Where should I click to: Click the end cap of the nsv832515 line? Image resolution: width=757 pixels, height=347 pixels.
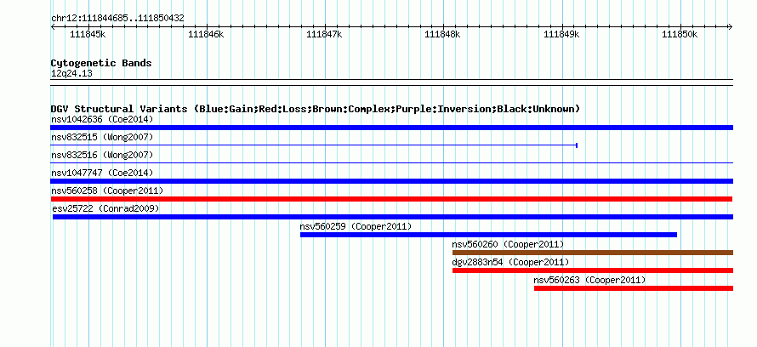[577, 145]
